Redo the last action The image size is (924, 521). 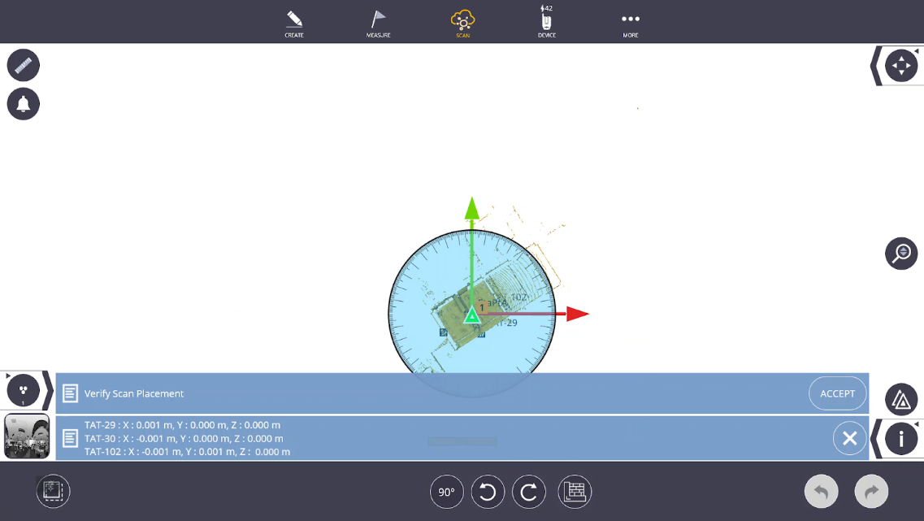871,491
